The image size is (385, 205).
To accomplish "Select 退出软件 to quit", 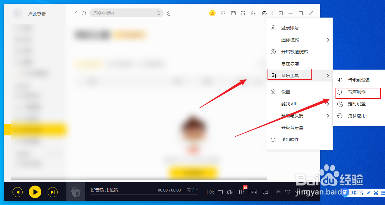I will [x=290, y=139].
